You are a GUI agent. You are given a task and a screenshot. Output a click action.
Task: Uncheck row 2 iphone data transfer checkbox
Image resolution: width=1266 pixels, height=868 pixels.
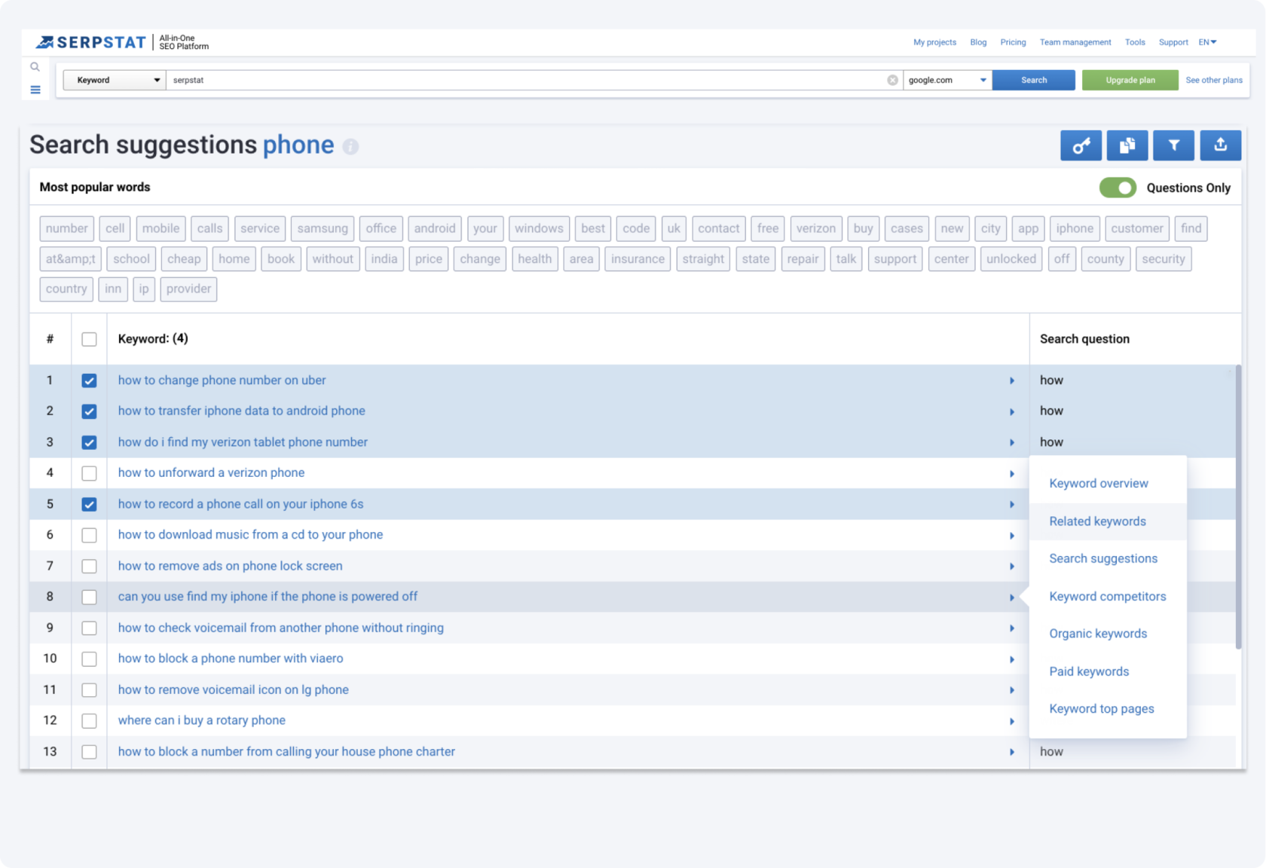(x=89, y=411)
